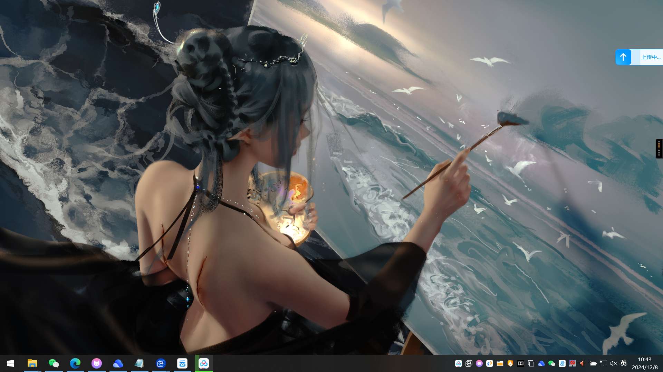Open the network status tray icon
Image resolution: width=663 pixels, height=372 pixels.
(x=604, y=363)
